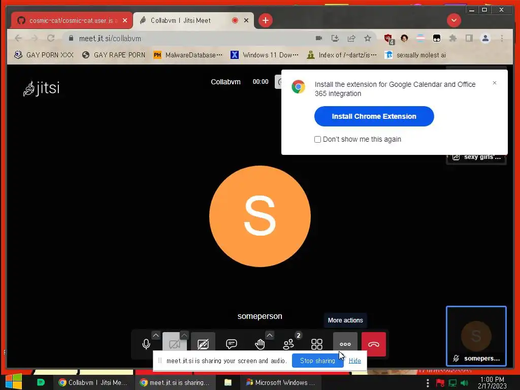
Task: Open the tray overflow three-dot icon
Action: [428, 383]
